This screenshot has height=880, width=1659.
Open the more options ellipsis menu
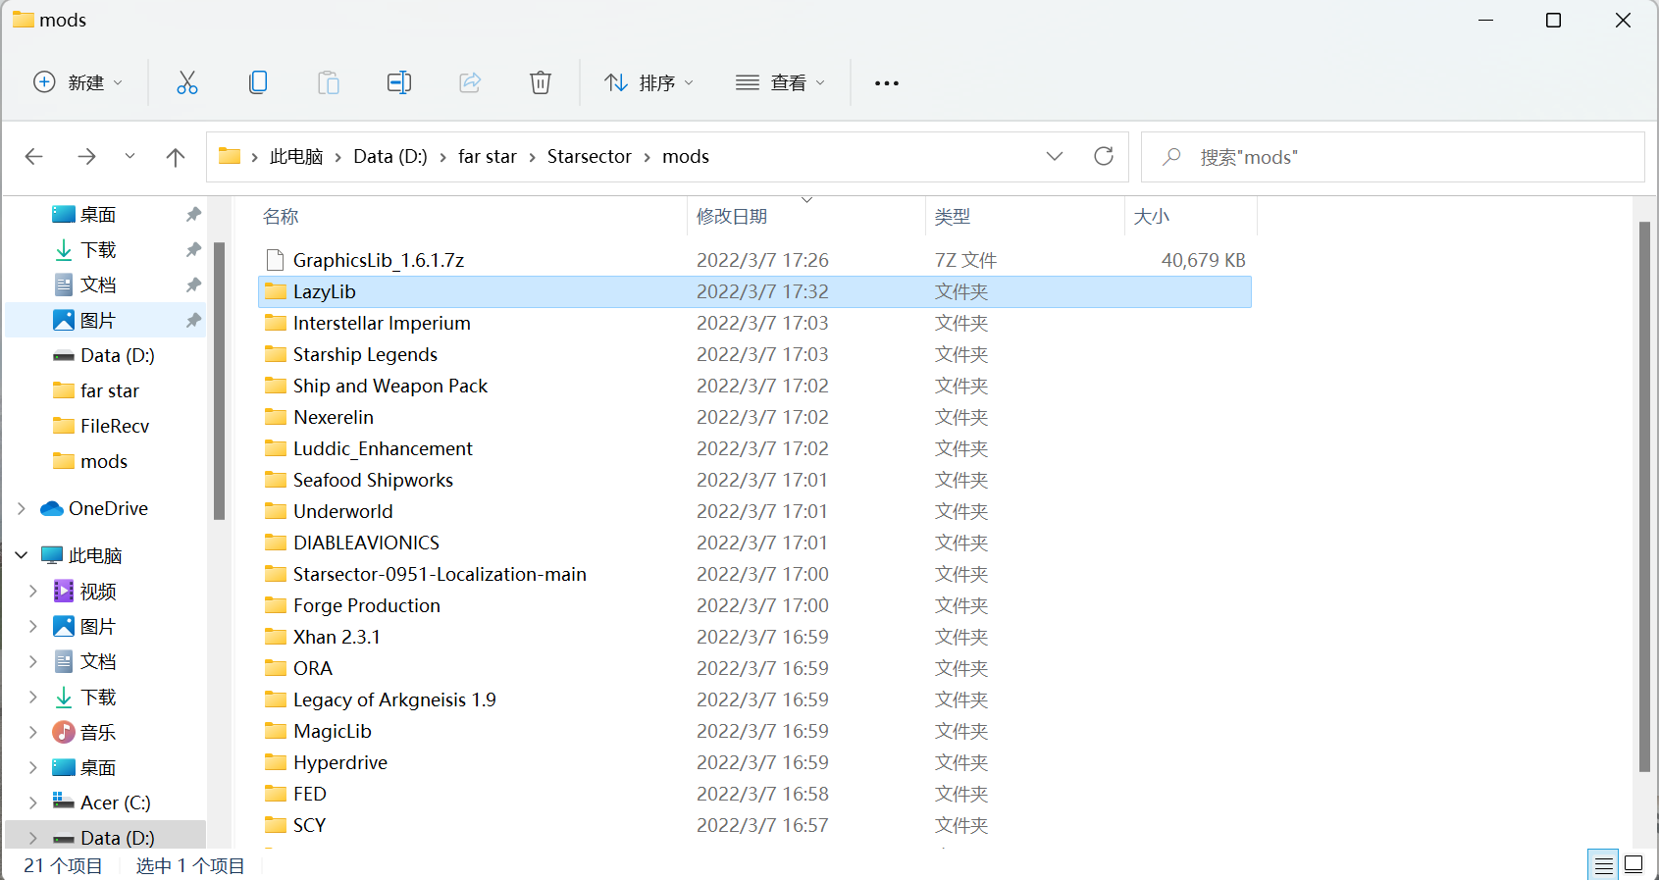coord(887,83)
